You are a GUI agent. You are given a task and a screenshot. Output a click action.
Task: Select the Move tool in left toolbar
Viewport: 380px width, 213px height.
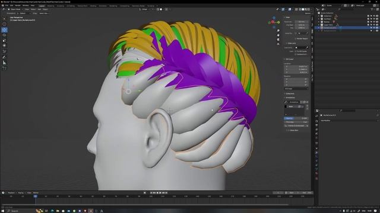pyautogui.click(x=4, y=30)
